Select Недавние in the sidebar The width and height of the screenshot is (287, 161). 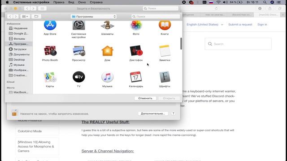(x=19, y=28)
